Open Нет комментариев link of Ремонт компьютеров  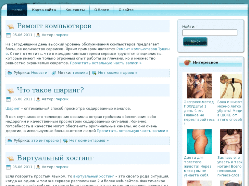[x=118, y=73]
